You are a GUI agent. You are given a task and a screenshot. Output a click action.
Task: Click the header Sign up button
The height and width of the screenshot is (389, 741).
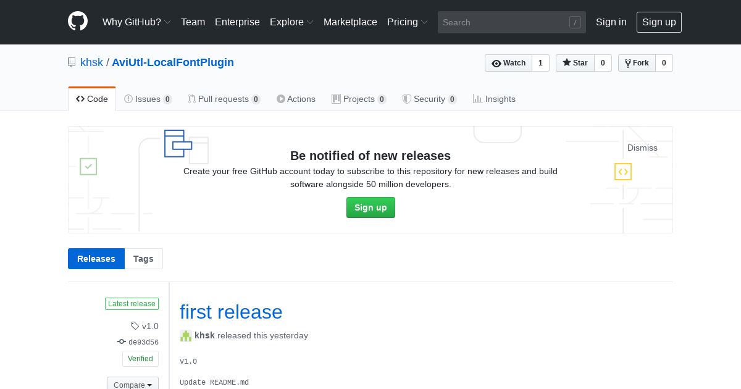click(659, 22)
